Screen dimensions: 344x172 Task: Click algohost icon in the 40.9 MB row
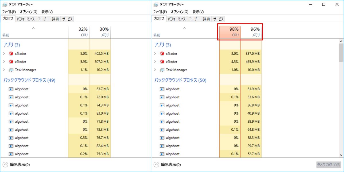(x=162, y=114)
